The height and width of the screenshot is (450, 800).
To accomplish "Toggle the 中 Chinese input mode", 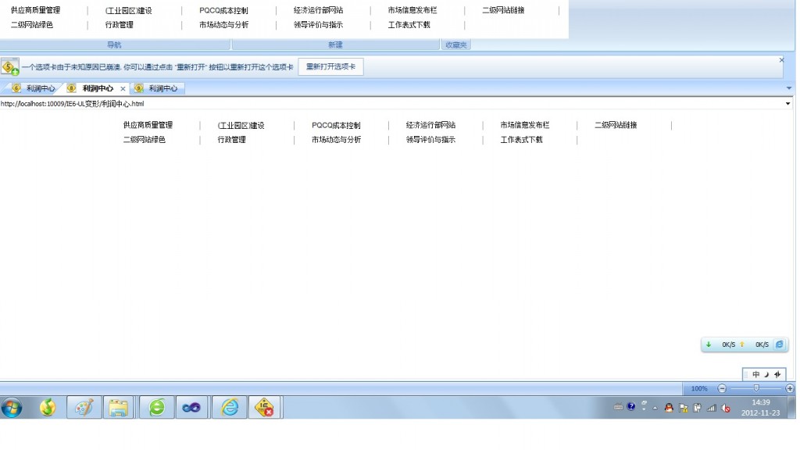I will click(755, 374).
